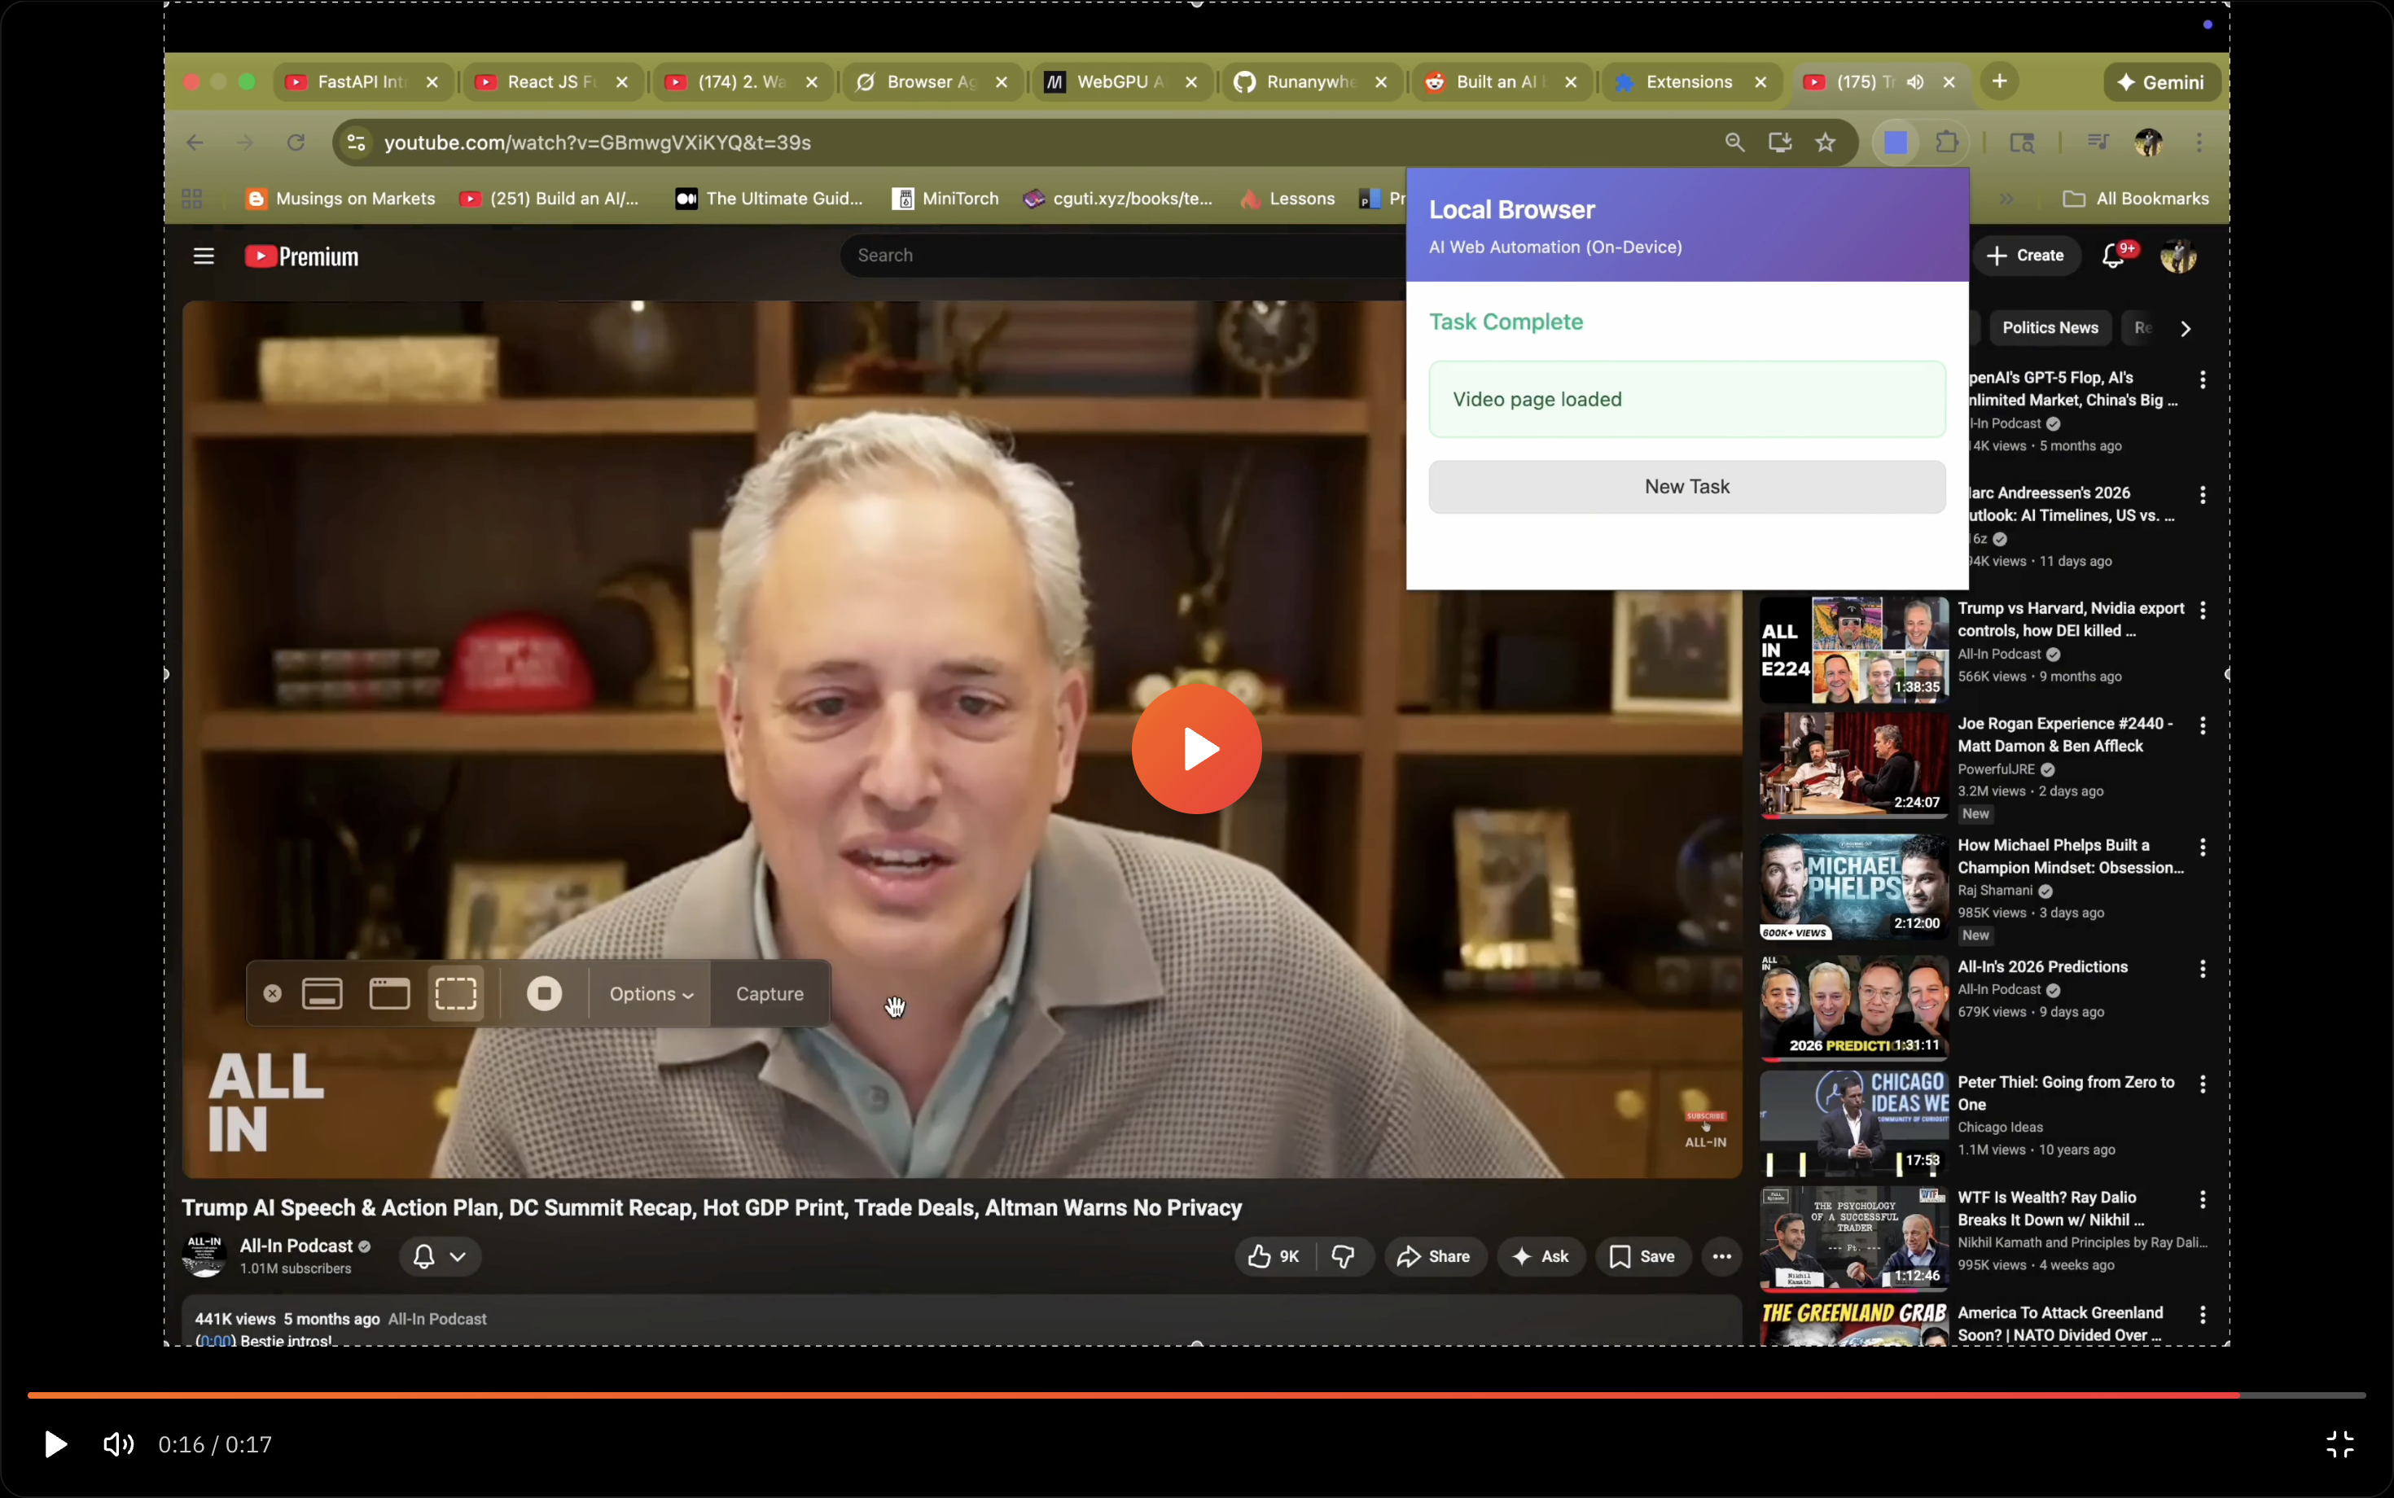
Task: Click the stop recording button
Action: pos(544,992)
